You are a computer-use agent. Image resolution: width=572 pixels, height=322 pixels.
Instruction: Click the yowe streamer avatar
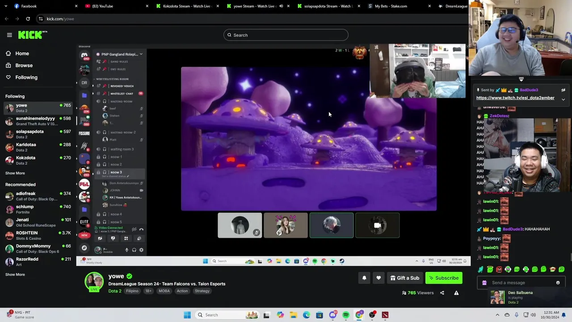(x=94, y=282)
